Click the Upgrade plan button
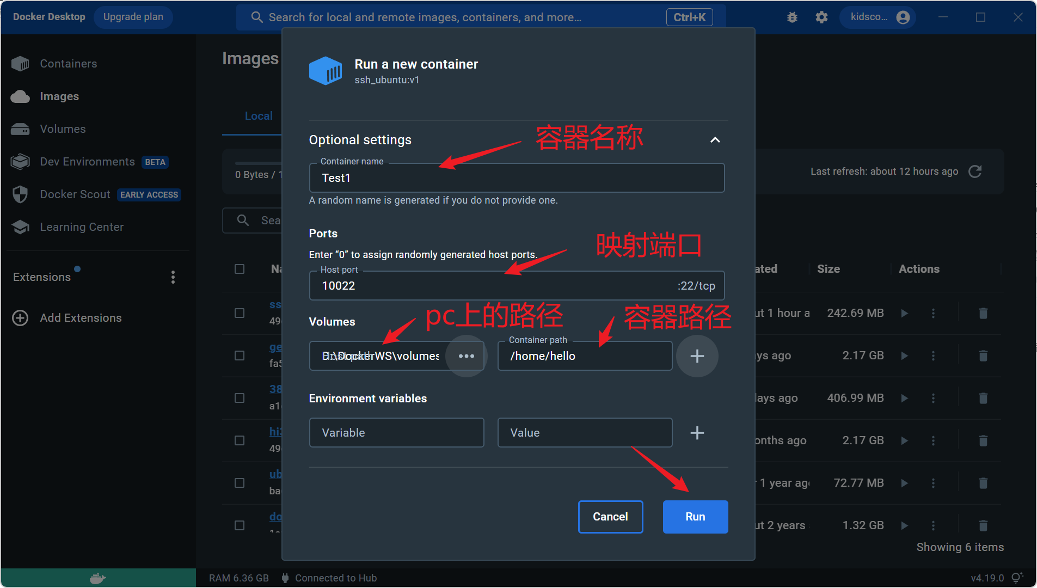 (133, 17)
